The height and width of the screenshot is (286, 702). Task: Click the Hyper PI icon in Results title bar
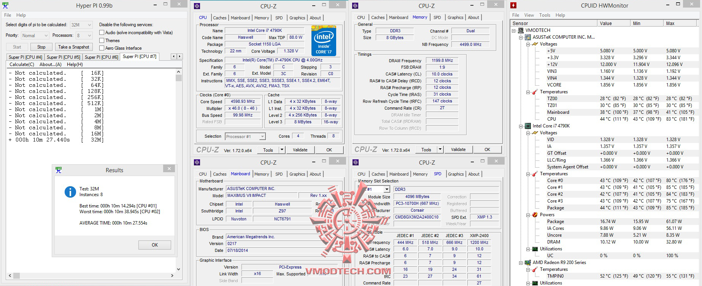(59, 170)
